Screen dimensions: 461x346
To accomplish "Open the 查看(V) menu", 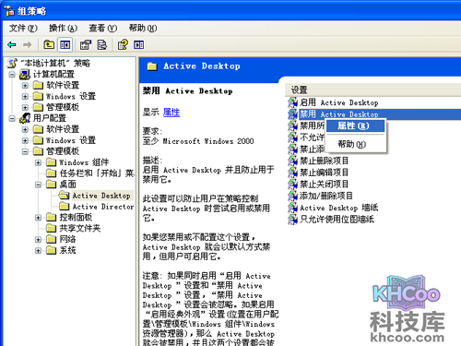I will point(103,29).
